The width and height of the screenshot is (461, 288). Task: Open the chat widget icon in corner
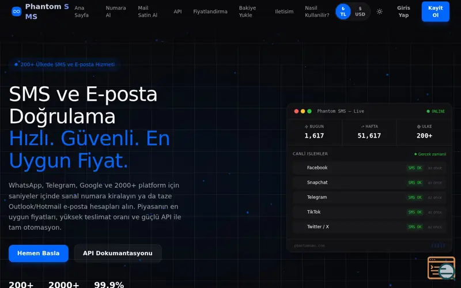pyautogui.click(x=441, y=268)
